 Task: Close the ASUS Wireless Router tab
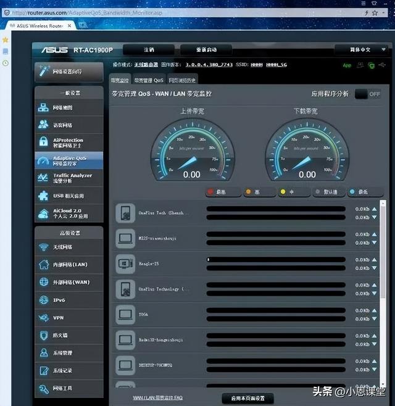[69, 26]
